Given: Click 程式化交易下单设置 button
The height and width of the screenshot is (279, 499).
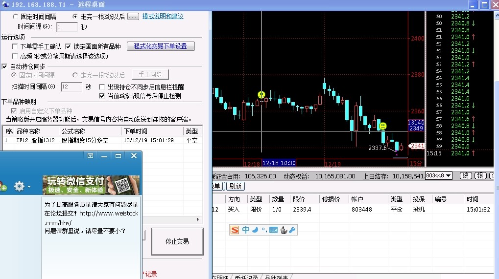Looking at the screenshot, I should click(161, 46).
